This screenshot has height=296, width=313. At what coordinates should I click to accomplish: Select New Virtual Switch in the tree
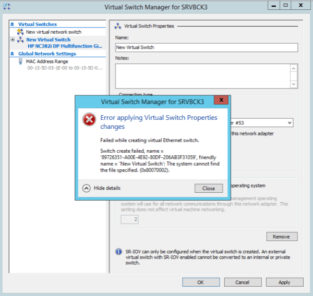[49, 40]
